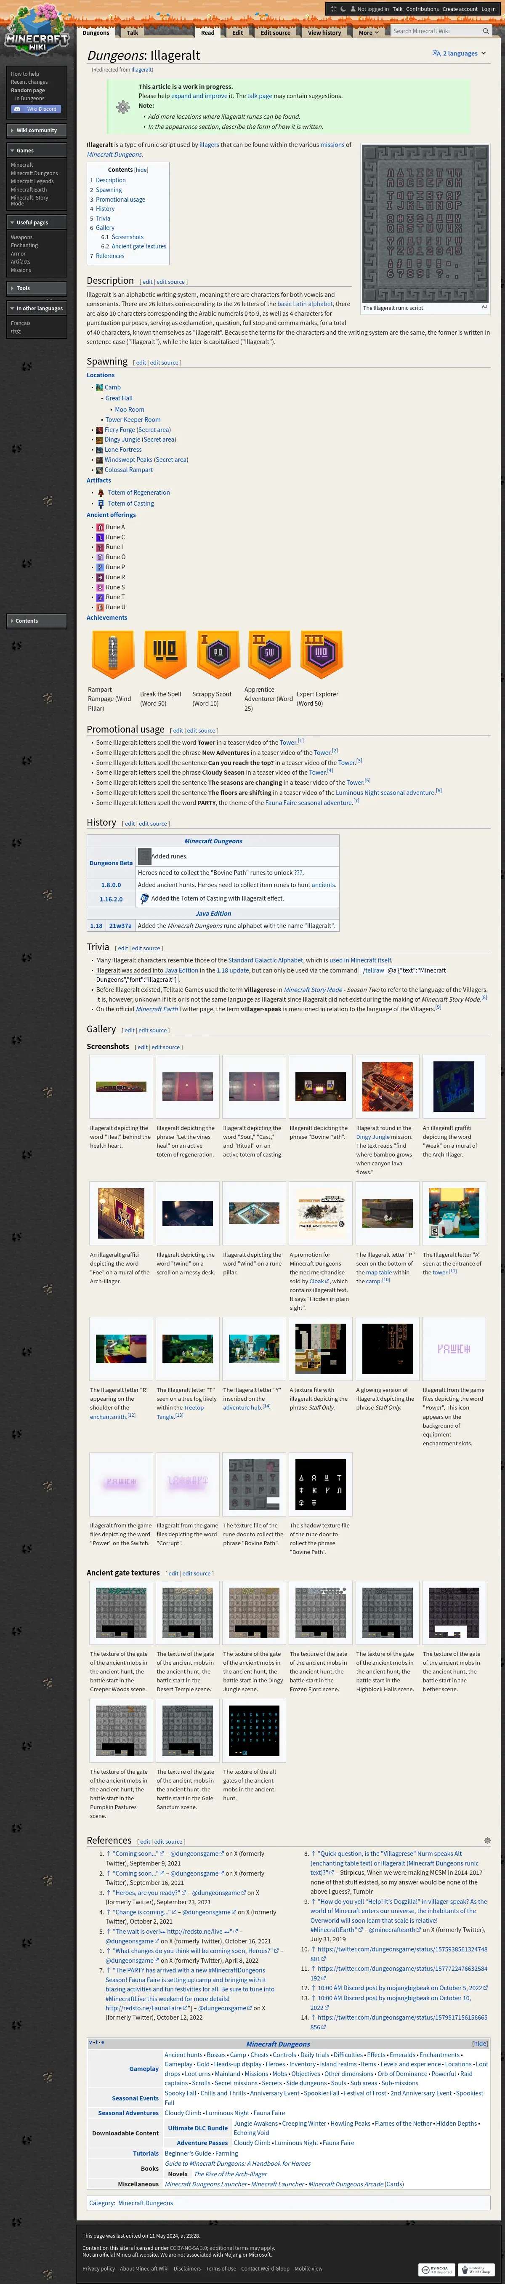Click the Rune P icon
505x2284 pixels.
coord(100,568)
